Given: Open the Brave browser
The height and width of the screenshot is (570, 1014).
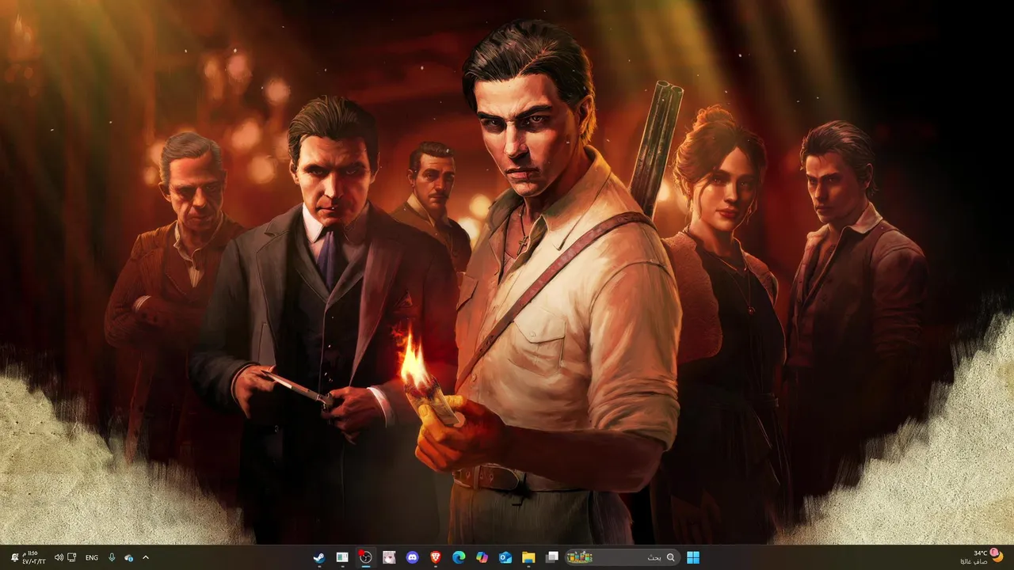Looking at the screenshot, I should 436,557.
